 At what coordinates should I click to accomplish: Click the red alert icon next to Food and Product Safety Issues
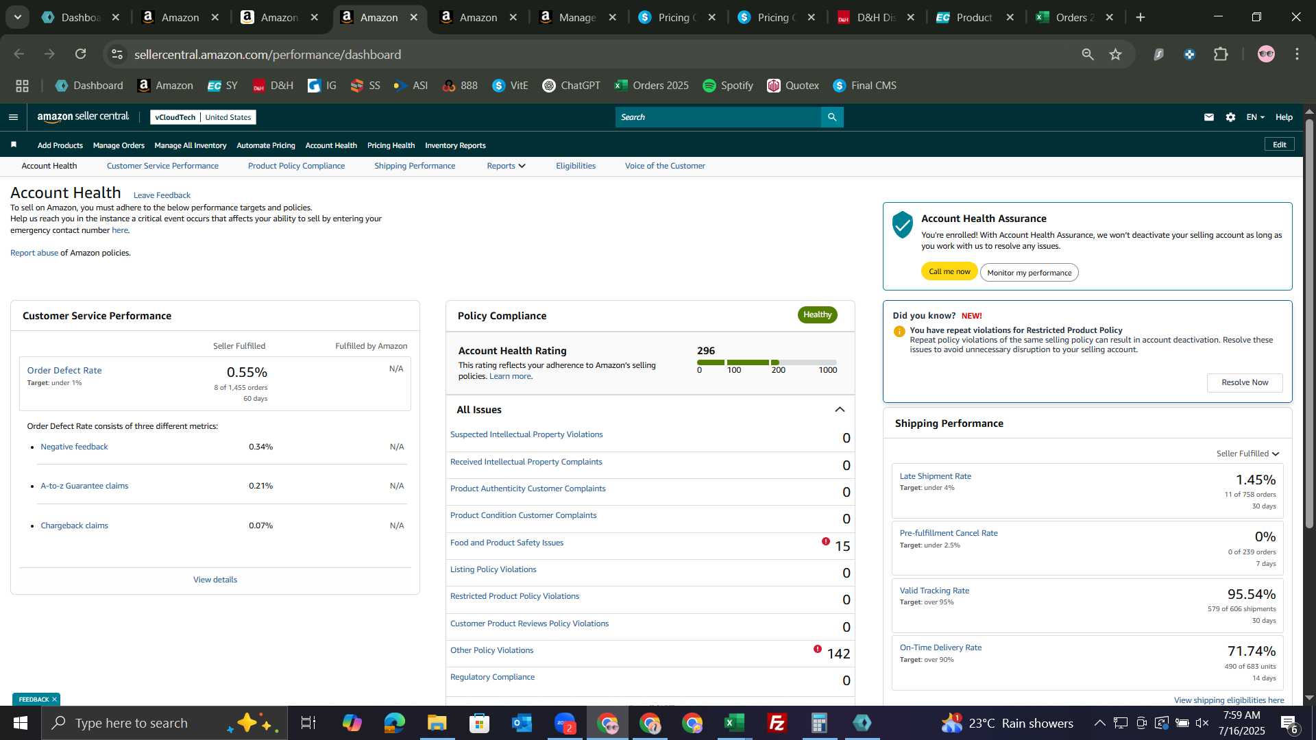pyautogui.click(x=826, y=541)
